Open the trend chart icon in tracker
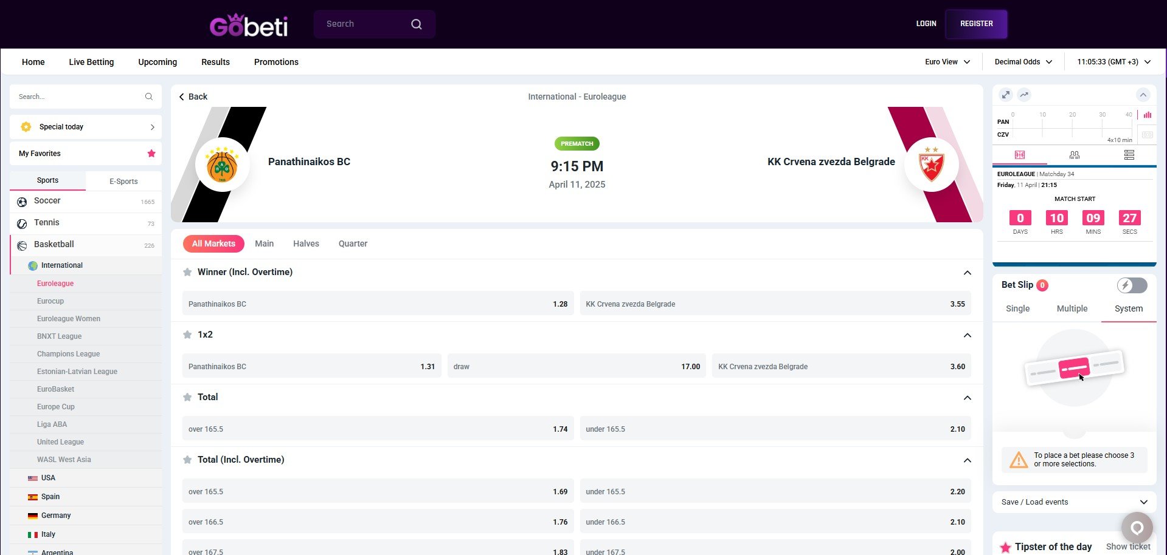The image size is (1167, 555). [1024, 95]
